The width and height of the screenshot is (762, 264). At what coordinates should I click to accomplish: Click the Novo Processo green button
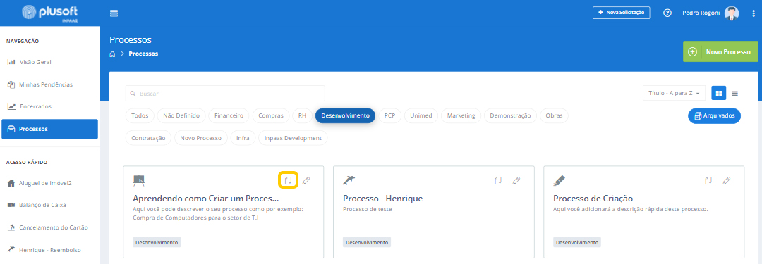[720, 51]
